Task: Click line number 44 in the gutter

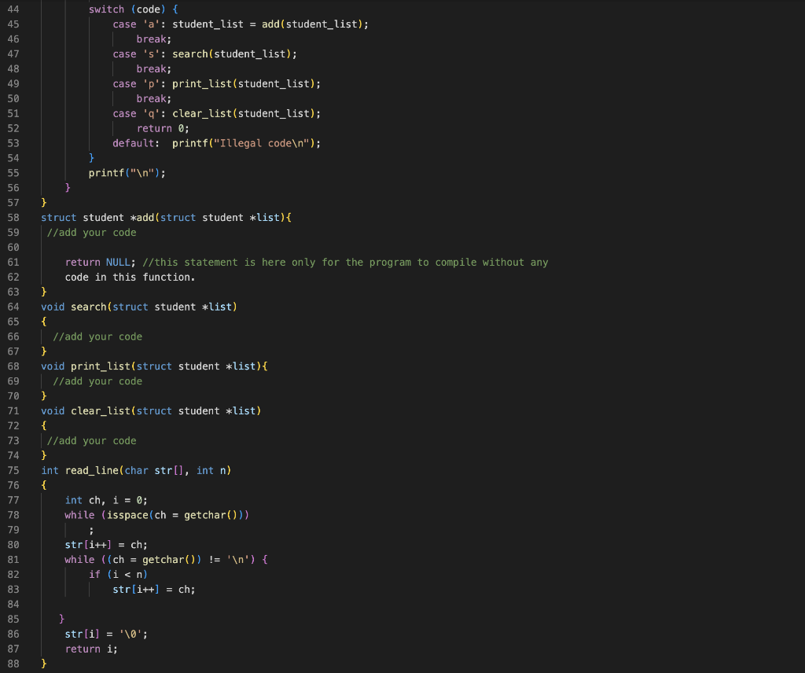Action: tap(13, 9)
